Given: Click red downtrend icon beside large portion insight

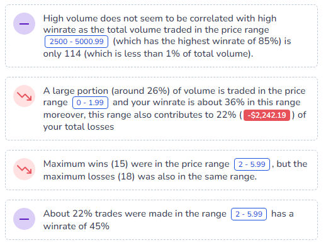Looking at the screenshot, I should click(x=24, y=96).
